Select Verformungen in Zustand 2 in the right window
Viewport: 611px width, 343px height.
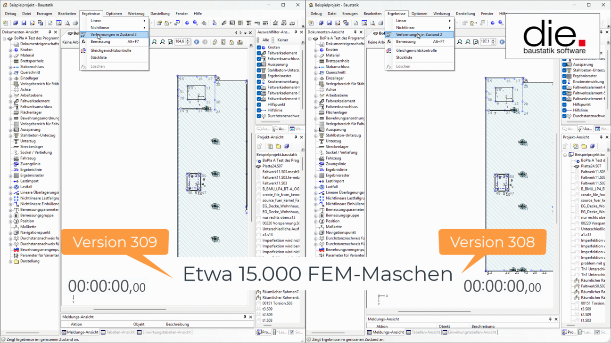coord(419,34)
